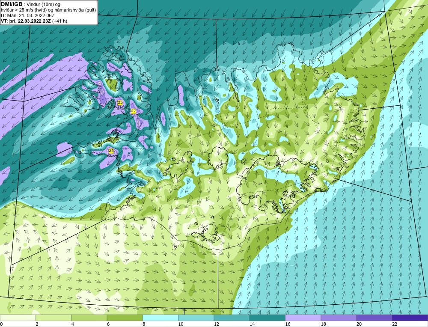The height and width of the screenshot is (327, 428).
Task: Click the scale number 8
Action: [144, 324]
